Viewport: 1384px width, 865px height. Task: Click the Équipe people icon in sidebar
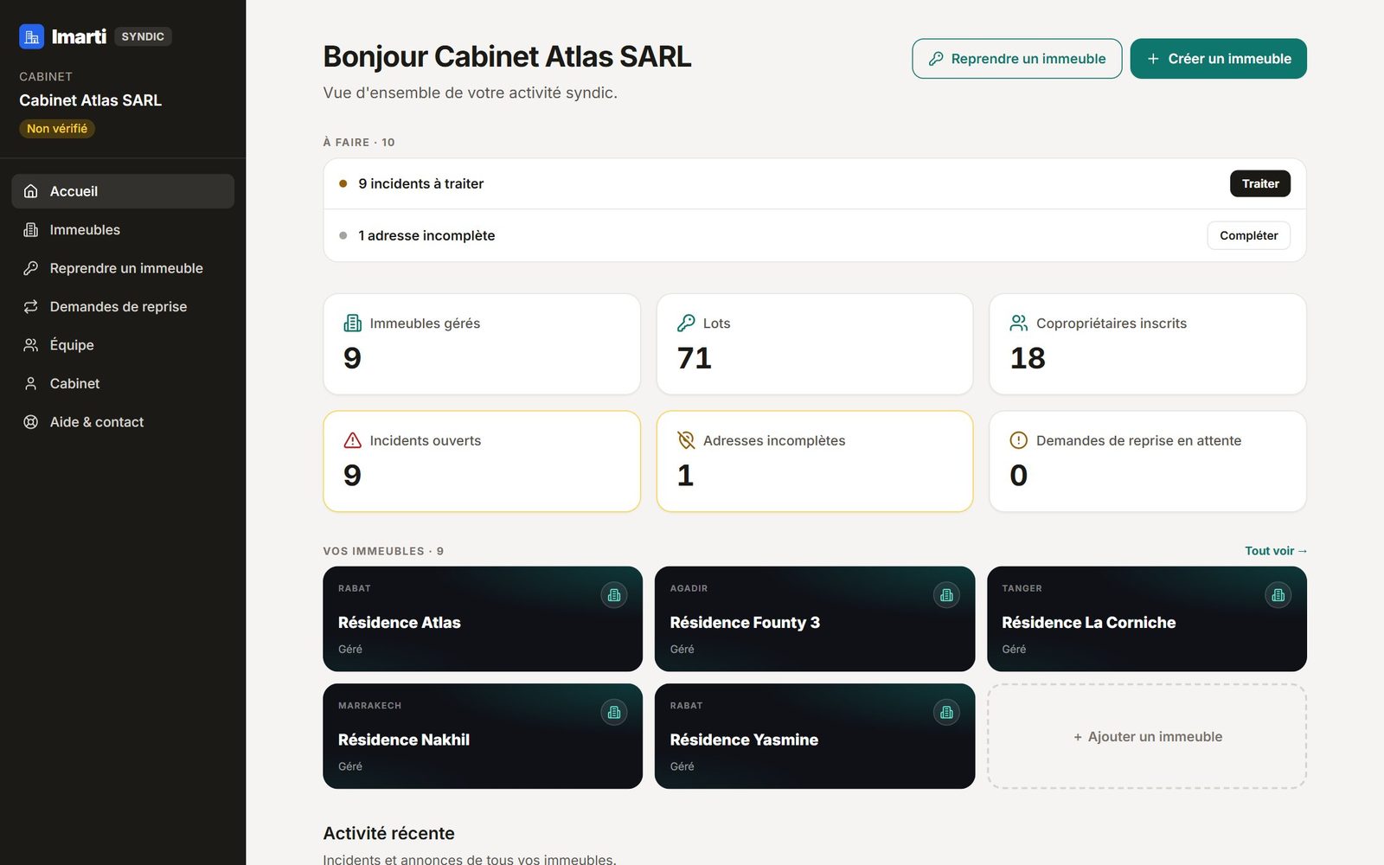[31, 345]
